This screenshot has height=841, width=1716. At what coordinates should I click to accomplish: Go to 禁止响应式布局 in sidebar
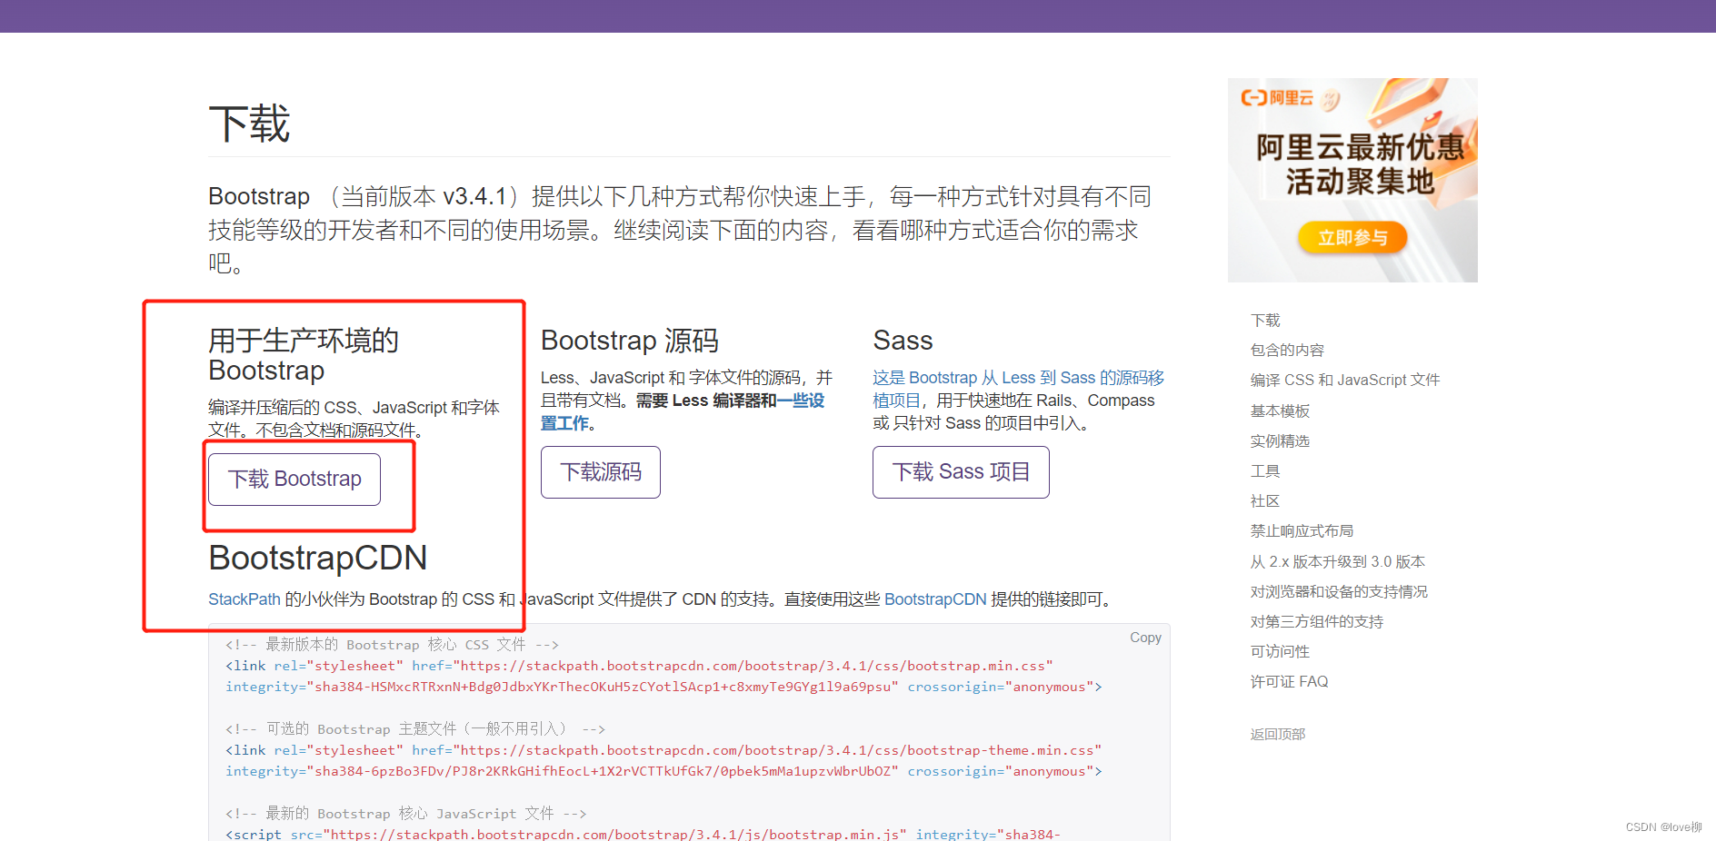click(x=1302, y=531)
